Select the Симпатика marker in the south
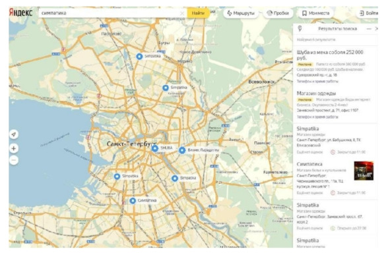Viewport: 390px width, 253px height. coord(133,200)
